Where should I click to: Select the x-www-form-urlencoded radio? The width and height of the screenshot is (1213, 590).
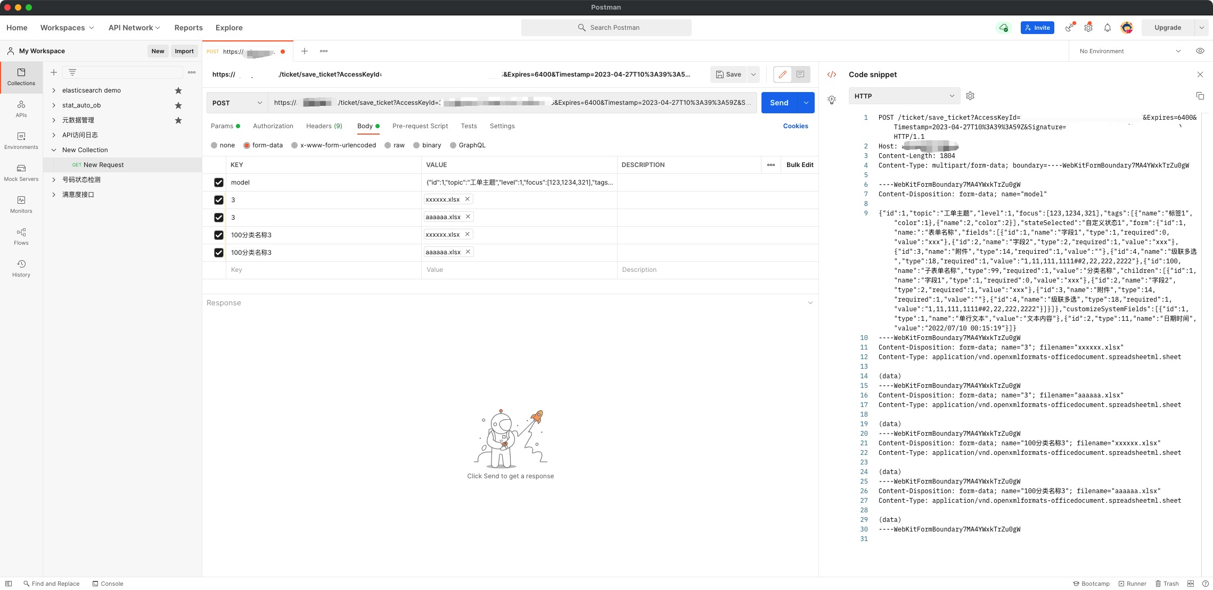(x=294, y=145)
